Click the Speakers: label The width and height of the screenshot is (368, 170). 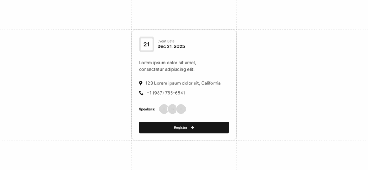[147, 109]
